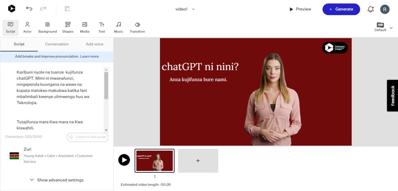Open the Script tool
This screenshot has width=398, height=191.
[x=11, y=27]
